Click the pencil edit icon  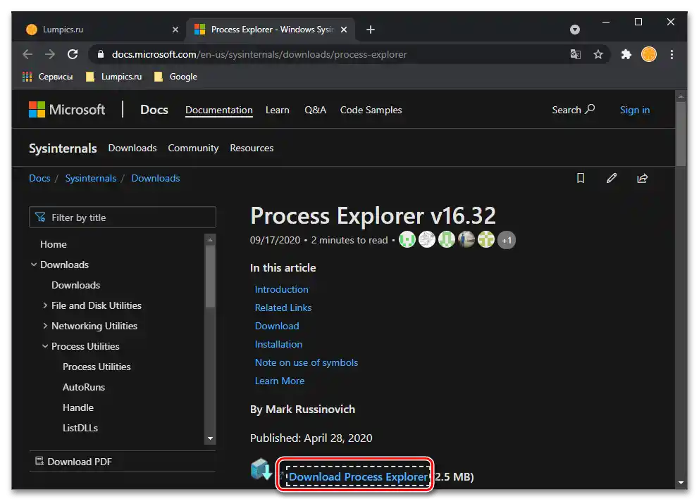point(612,179)
